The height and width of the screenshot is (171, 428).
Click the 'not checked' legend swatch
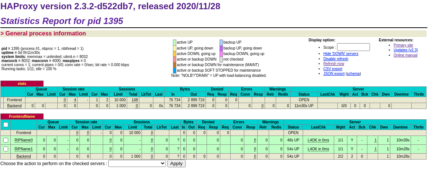coord(221,59)
